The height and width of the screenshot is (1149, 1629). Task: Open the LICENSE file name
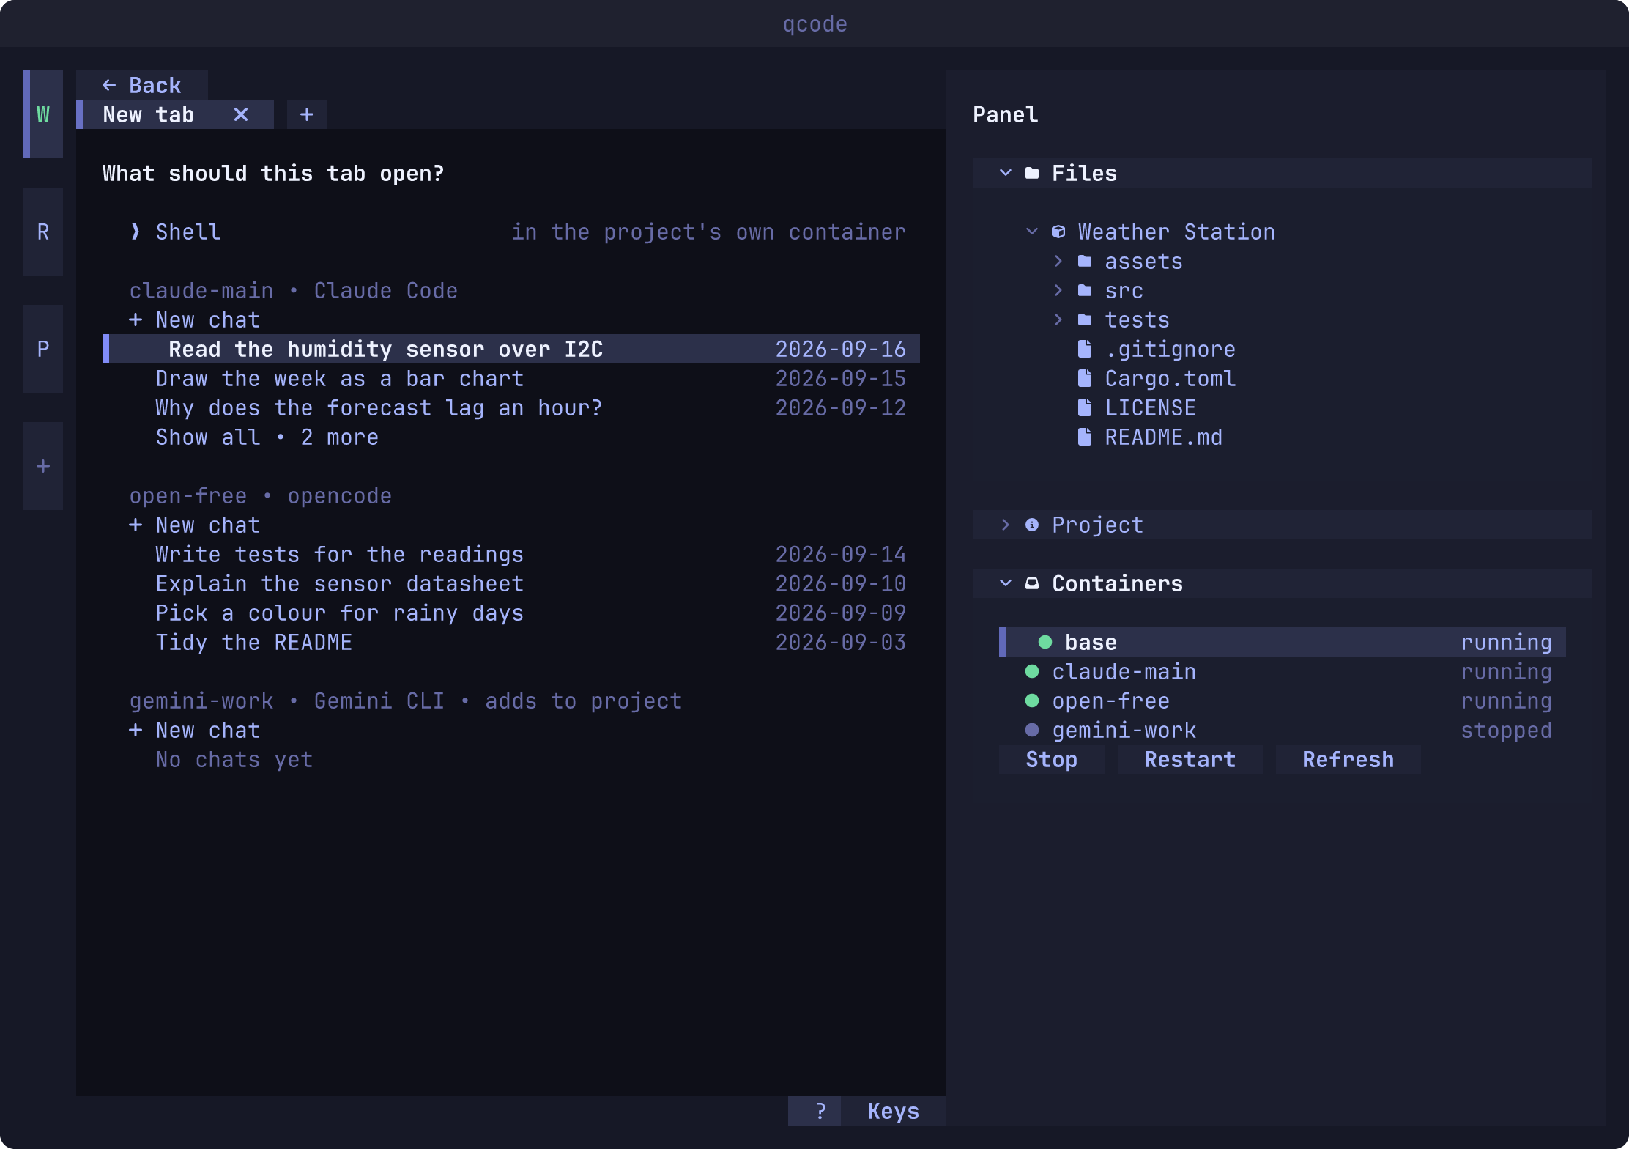coord(1151,407)
